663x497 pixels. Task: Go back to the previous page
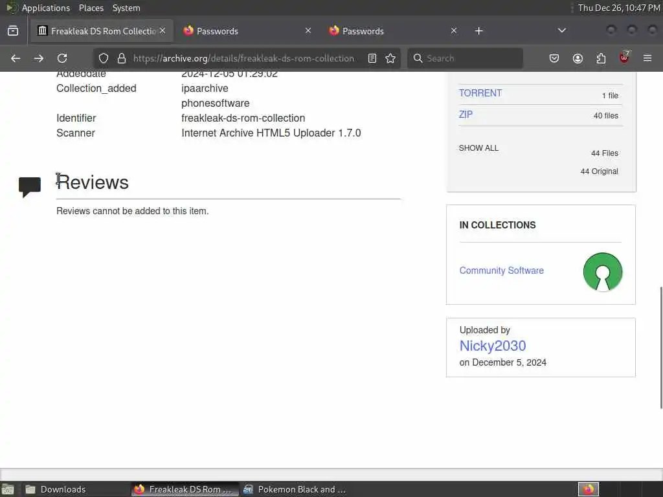[x=16, y=58]
